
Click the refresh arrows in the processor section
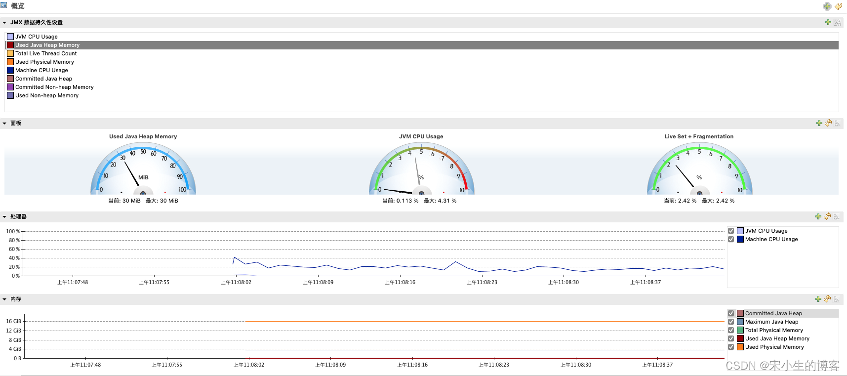coord(827,216)
